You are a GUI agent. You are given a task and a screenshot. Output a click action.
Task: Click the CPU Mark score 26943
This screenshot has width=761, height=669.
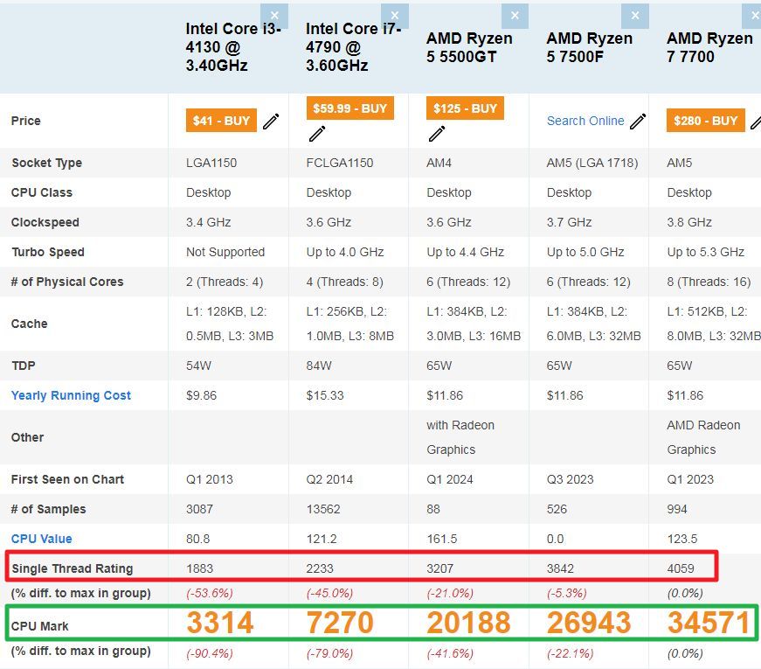(589, 623)
